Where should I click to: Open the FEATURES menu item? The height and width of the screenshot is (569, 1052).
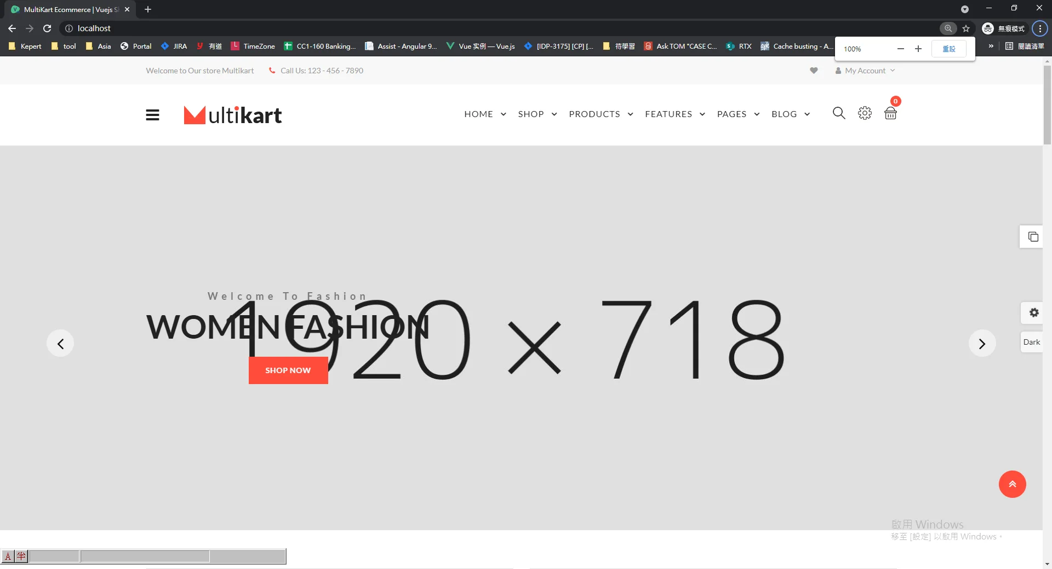tap(674, 114)
